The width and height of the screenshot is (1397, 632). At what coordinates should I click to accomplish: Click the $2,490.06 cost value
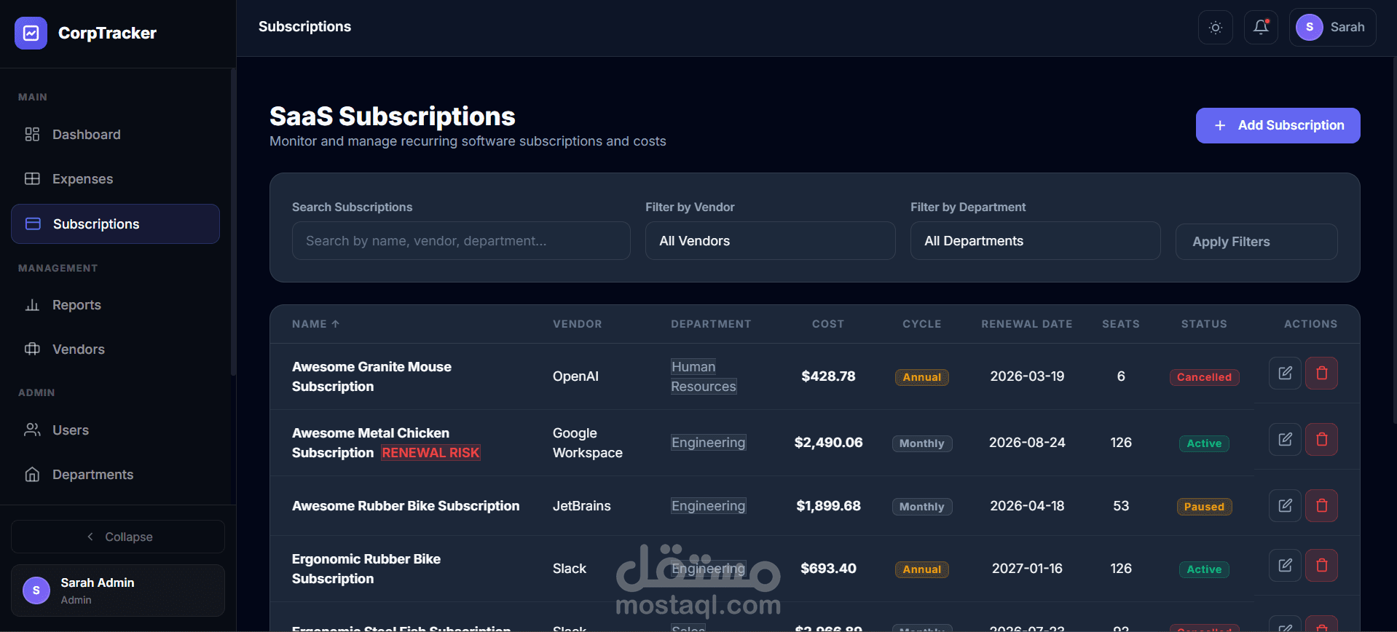click(x=828, y=443)
